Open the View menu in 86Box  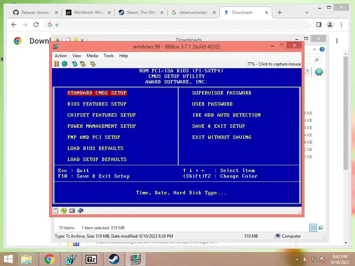[77, 56]
